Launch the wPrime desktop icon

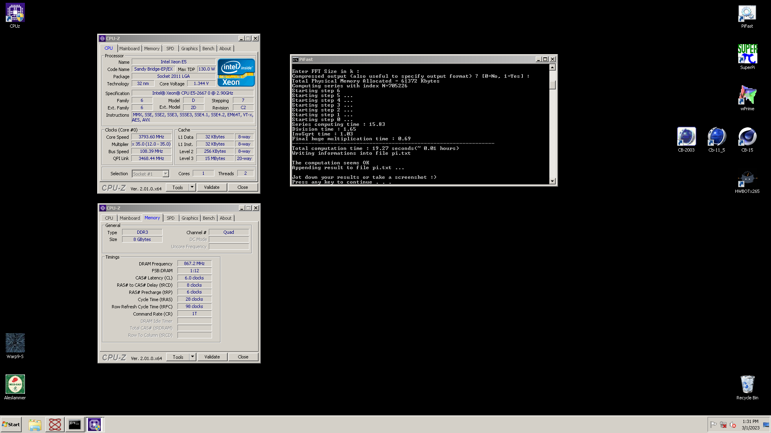point(747,99)
